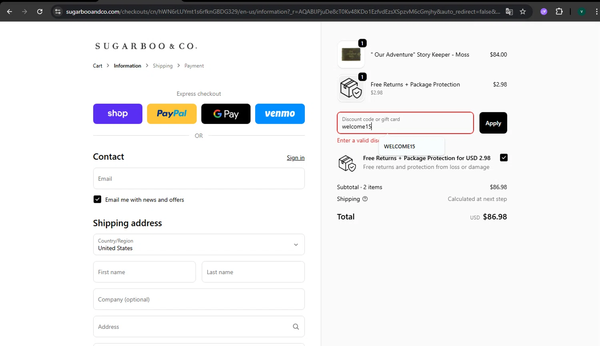Open the Chrome profile avatar
Image resolution: width=600 pixels, height=346 pixels.
(x=582, y=12)
